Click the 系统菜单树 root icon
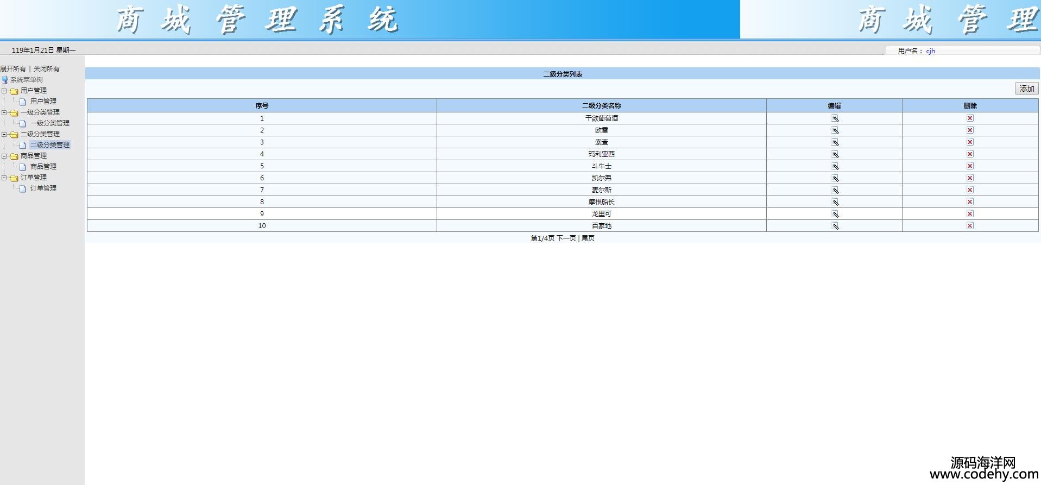Image resolution: width=1041 pixels, height=485 pixels. pos(5,80)
